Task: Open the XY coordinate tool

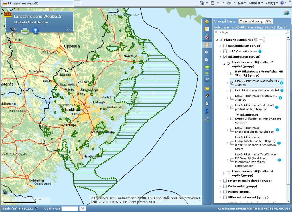Action: (207, 111)
